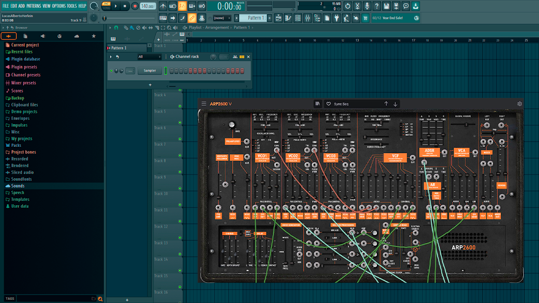Select the paint brush tool in playlist toolbar
This screenshot has height=303, width=539.
pyautogui.click(x=132, y=28)
